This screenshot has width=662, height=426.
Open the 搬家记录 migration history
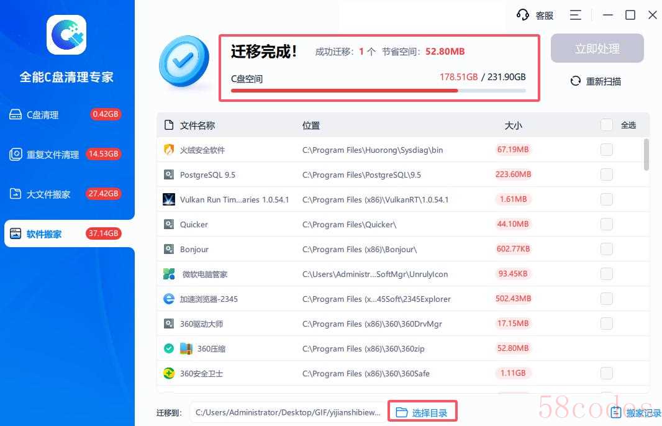(x=636, y=412)
